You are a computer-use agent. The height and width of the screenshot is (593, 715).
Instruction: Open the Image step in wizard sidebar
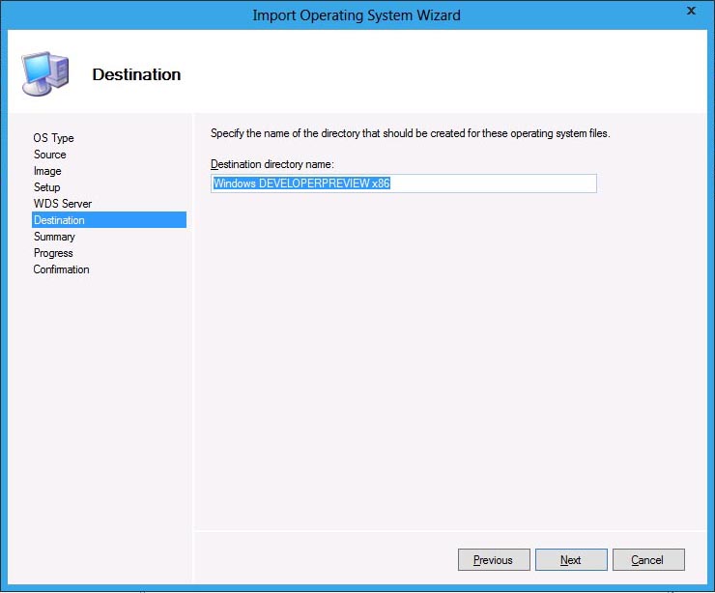(47, 171)
